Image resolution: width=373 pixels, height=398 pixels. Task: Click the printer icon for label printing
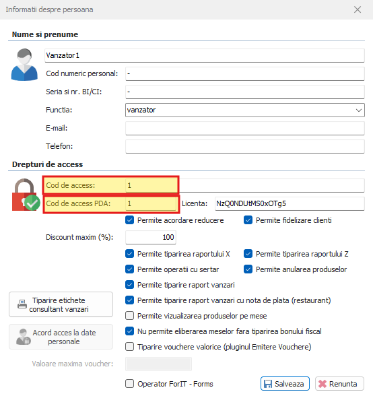click(x=22, y=304)
